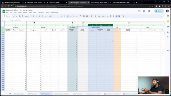Open the text color picker
Viewport: 171px width, 96px height.
[77, 16]
